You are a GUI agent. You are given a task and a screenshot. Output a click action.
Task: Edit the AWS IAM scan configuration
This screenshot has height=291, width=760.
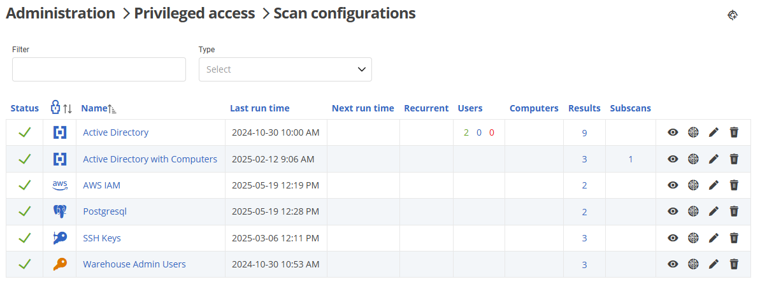(713, 185)
